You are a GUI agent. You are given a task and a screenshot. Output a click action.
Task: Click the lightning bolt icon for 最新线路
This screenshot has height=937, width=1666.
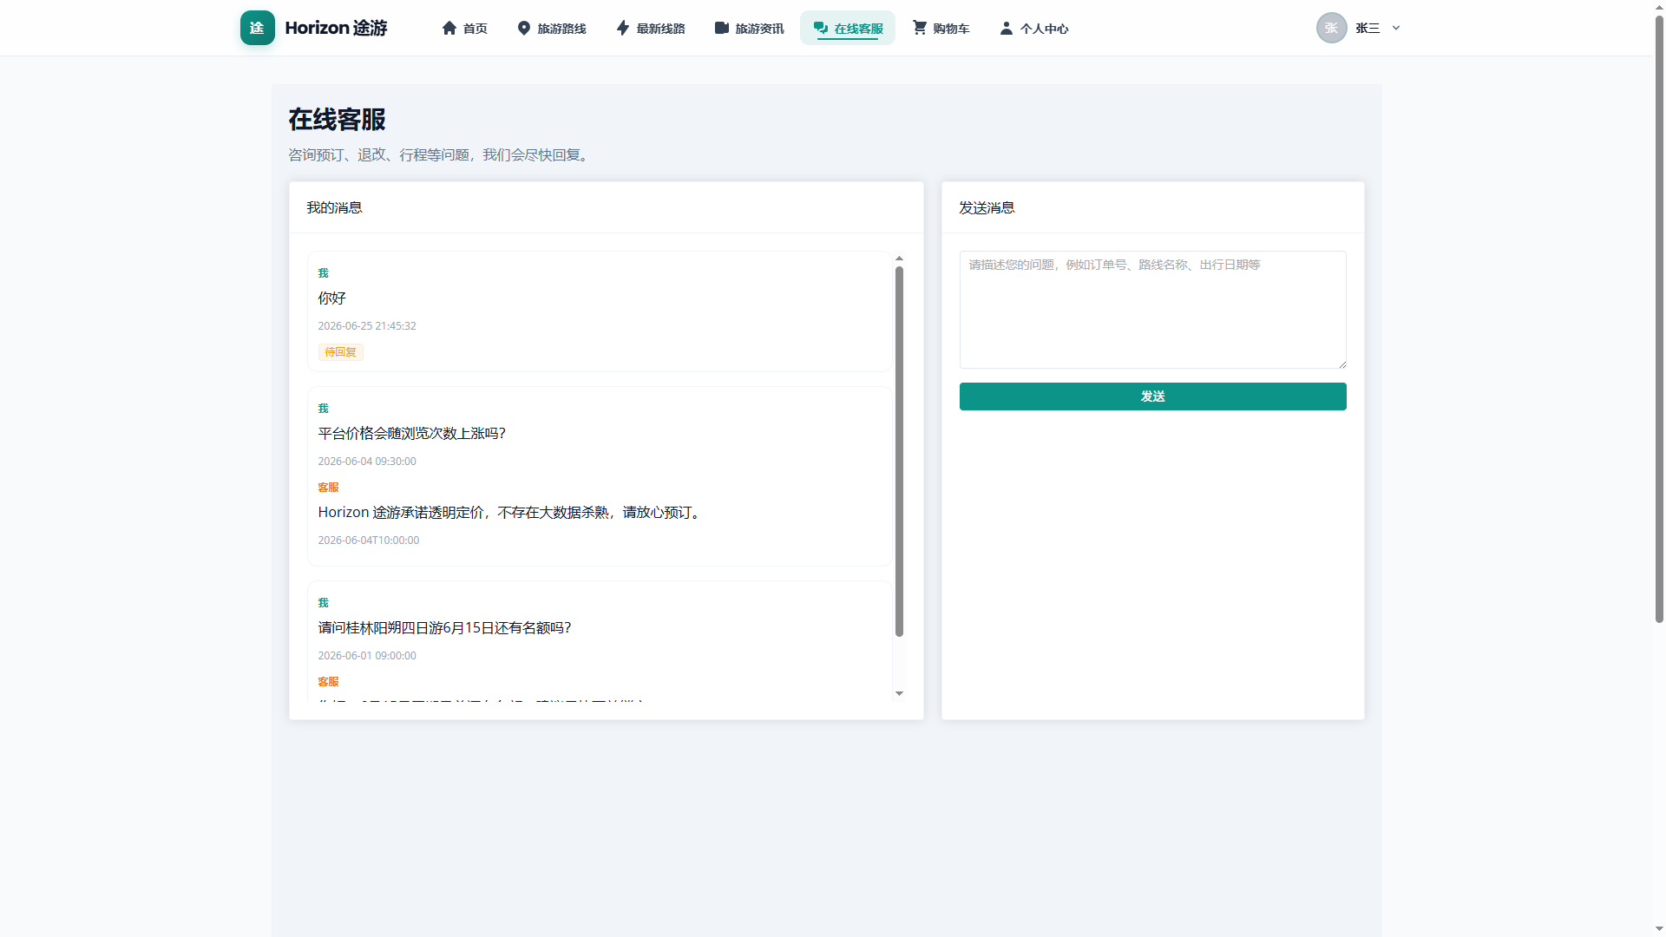tap(623, 28)
